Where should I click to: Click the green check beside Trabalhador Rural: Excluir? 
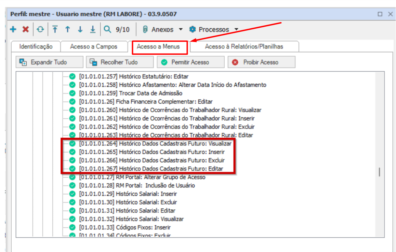coord(72,127)
